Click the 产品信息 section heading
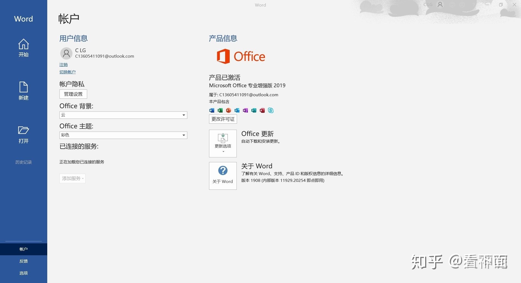Screen dimensions: 521x283 click(x=223, y=38)
